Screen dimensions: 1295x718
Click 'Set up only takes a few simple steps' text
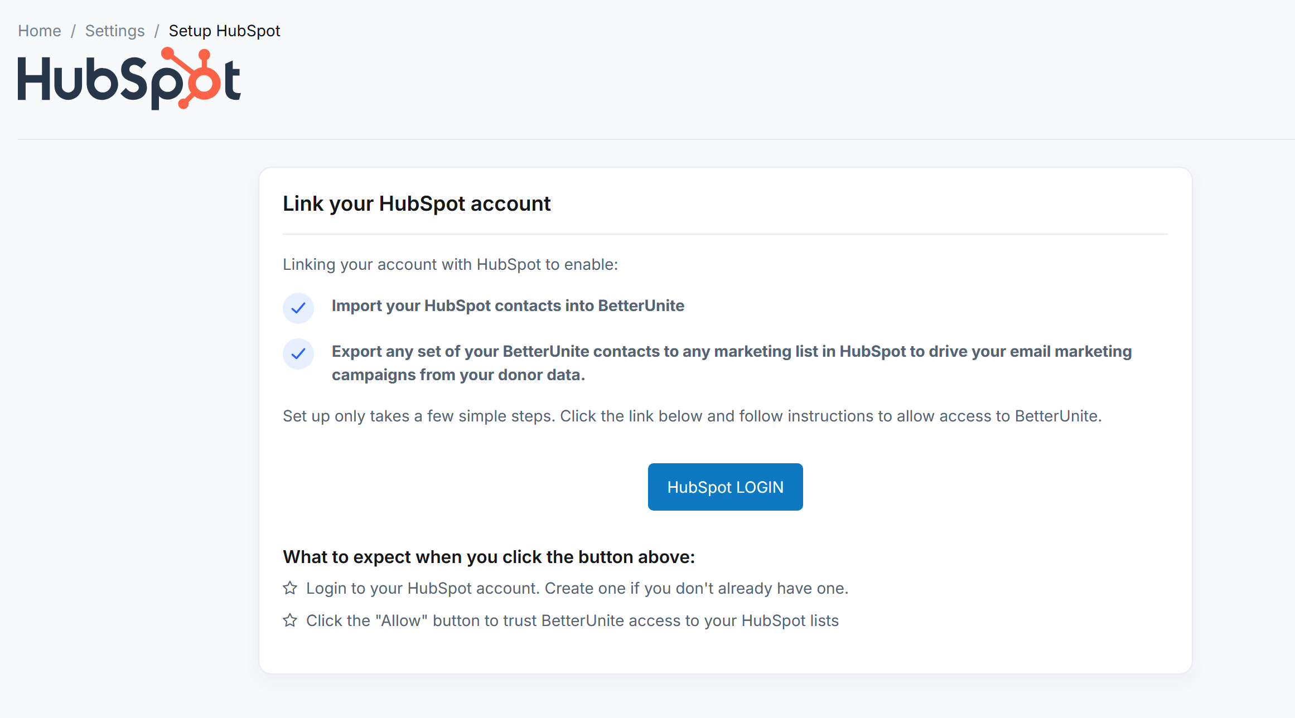pos(692,416)
